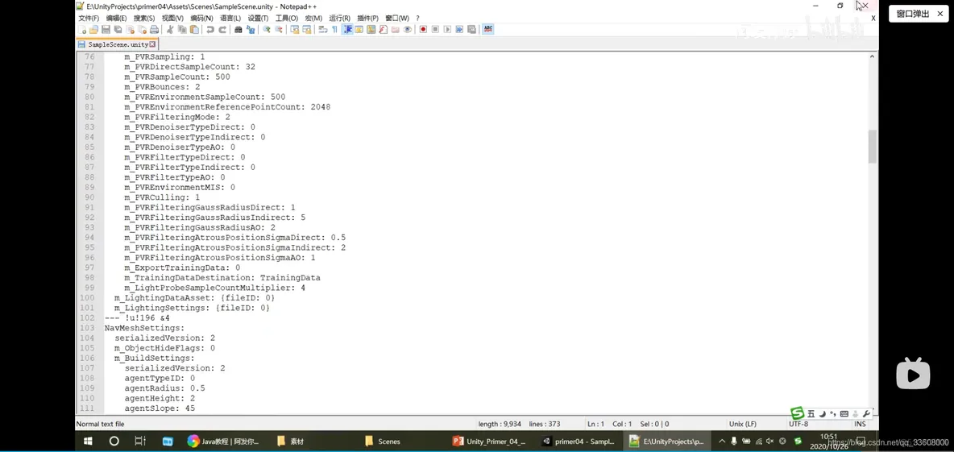Click line 103 NavMeshSettings: text

(144, 328)
